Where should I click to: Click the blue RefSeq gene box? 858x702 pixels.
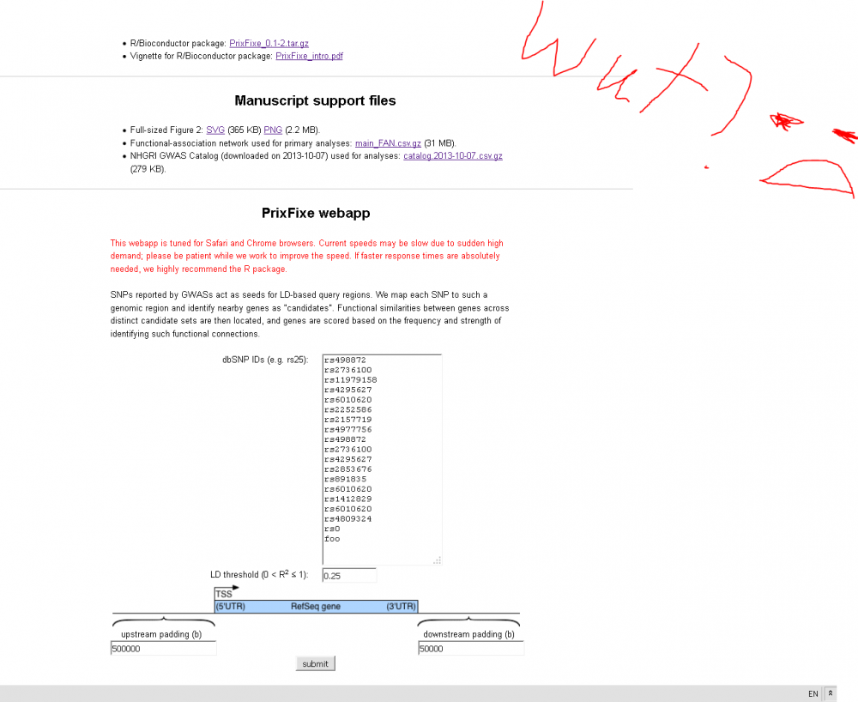(316, 607)
